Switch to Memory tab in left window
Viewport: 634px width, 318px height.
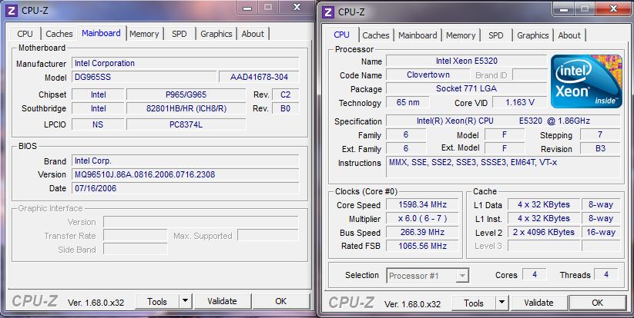pos(144,34)
